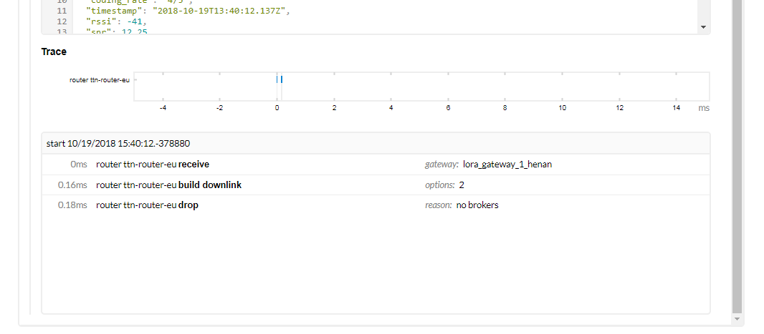The height and width of the screenshot is (334, 764).
Task: Click the options value 2
Action: pyautogui.click(x=462, y=185)
